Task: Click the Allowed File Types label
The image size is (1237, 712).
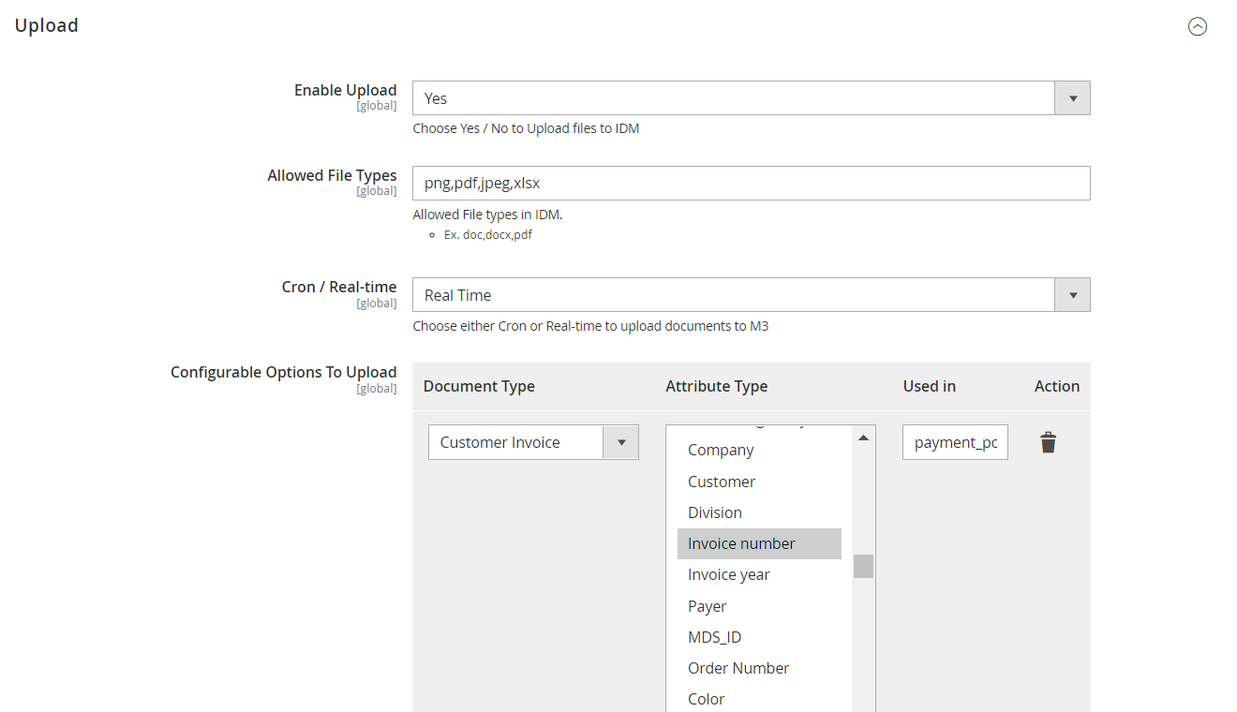Action: click(x=332, y=175)
